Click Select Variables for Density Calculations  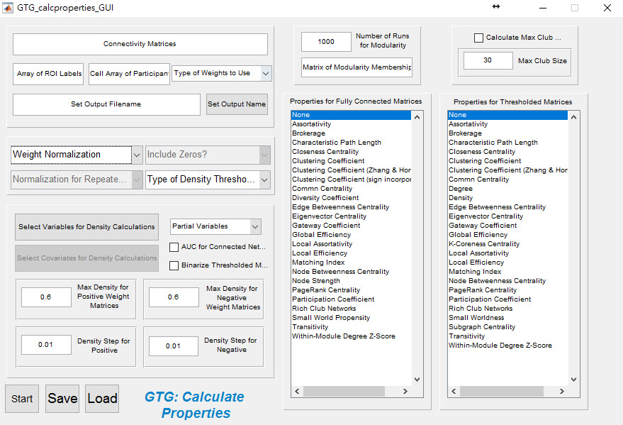coord(86,227)
